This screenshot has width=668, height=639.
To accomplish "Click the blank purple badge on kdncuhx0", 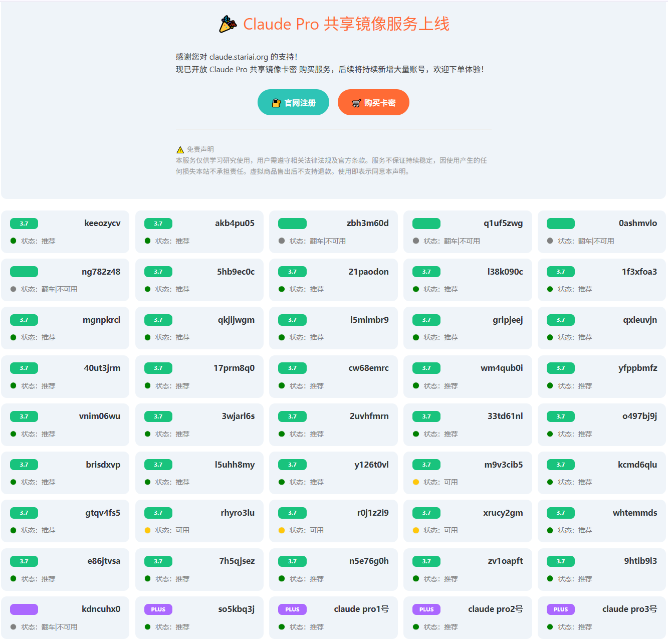I will coord(24,609).
